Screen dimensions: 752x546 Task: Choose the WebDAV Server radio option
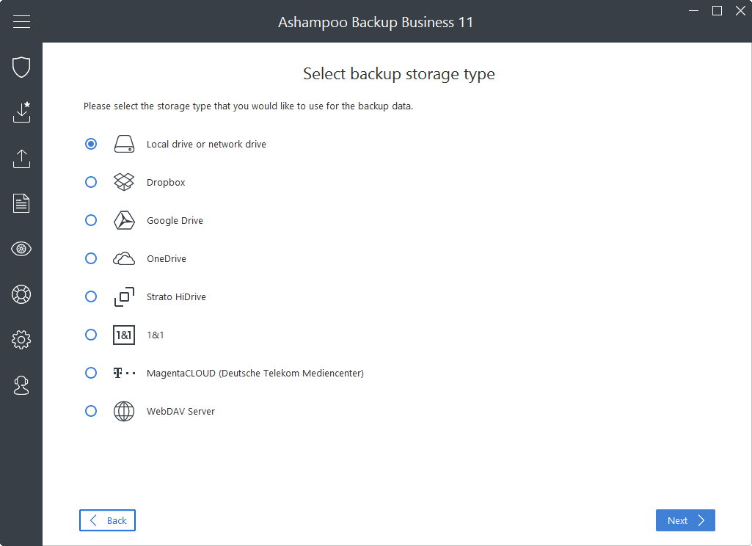point(91,411)
